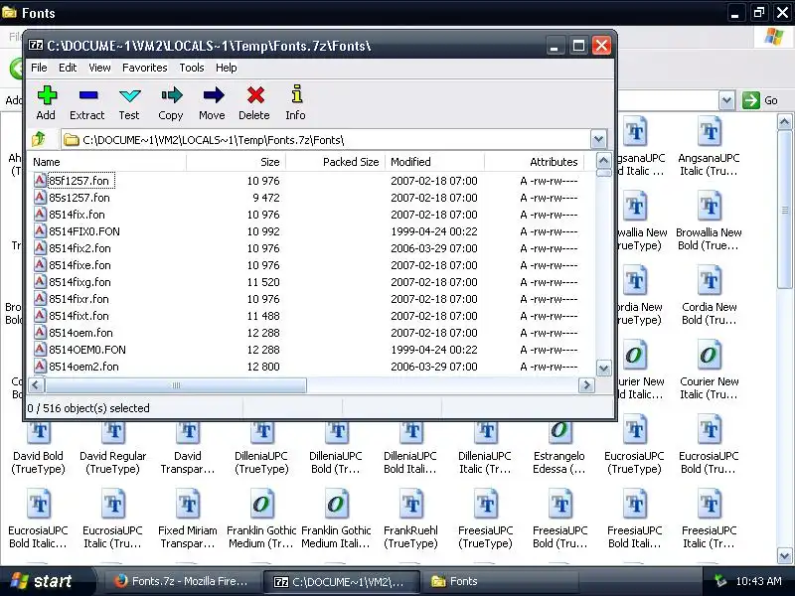The width and height of the screenshot is (795, 596).
Task: Sort by the Name column header
Action: [x=106, y=162]
